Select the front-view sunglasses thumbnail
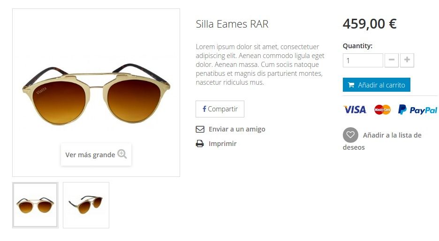The height and width of the screenshot is (241, 439). 35,205
